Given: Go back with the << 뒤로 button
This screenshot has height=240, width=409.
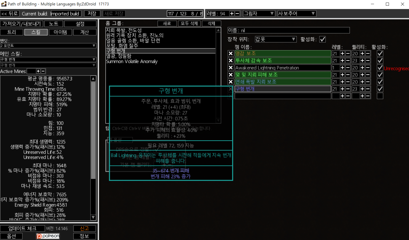Looking at the screenshot, I should click(x=10, y=14).
